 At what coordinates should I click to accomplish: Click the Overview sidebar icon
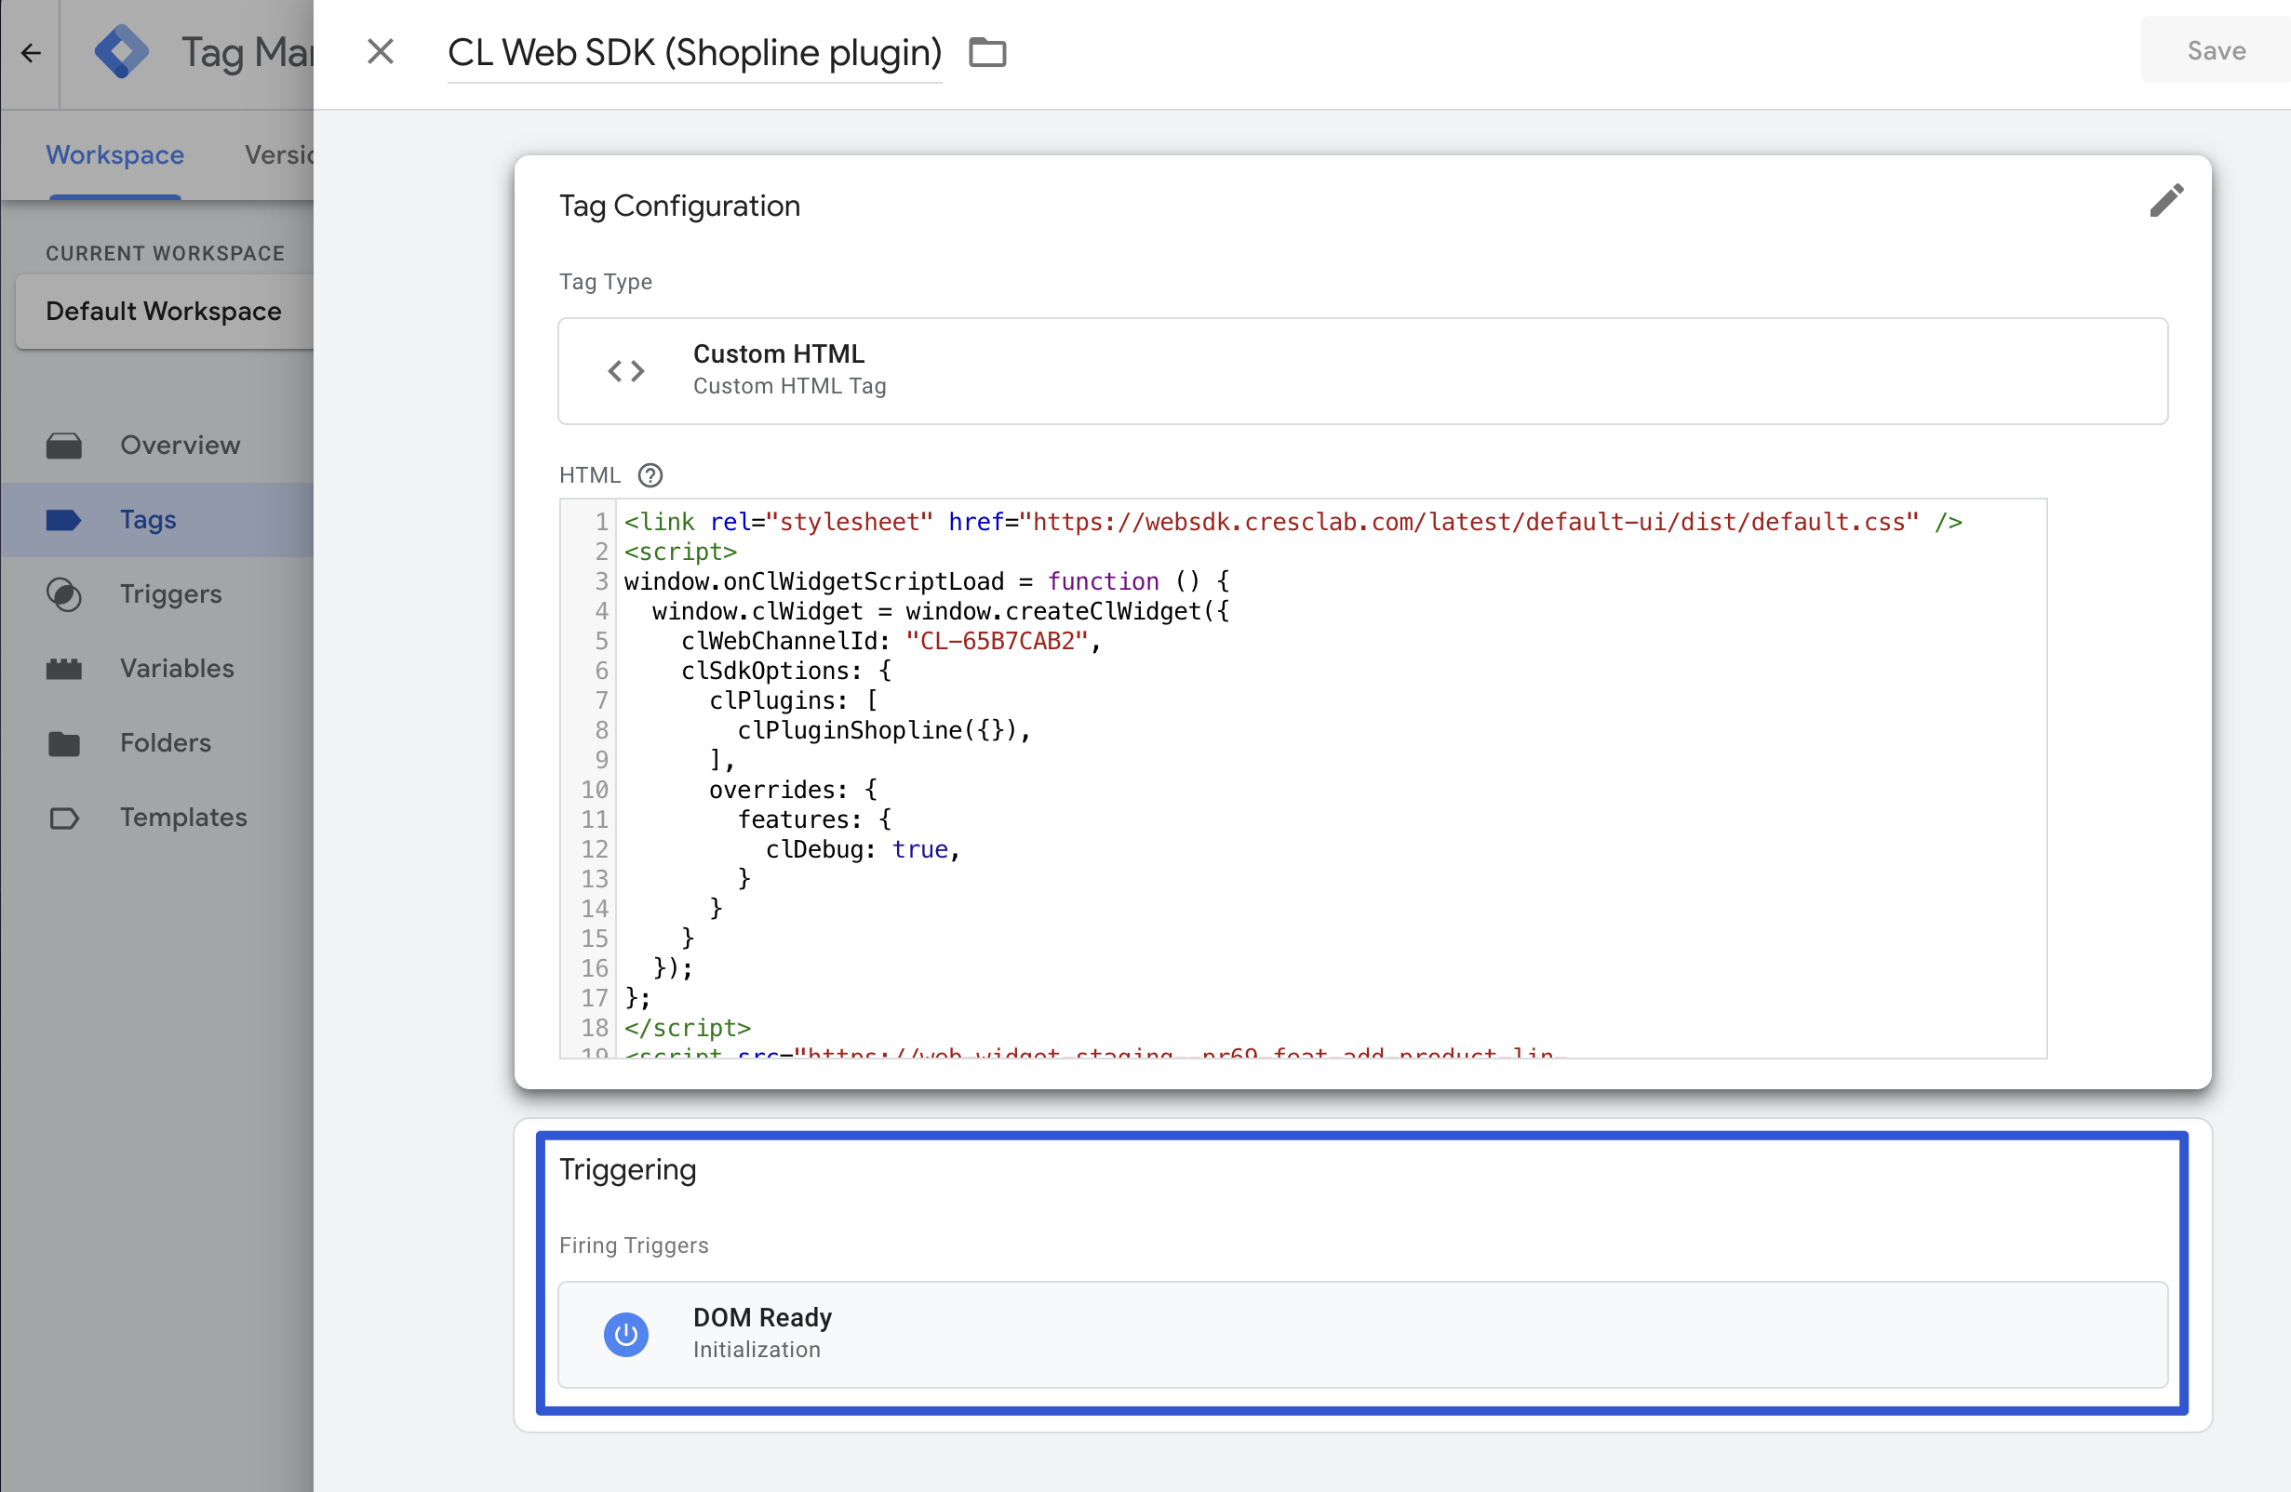click(64, 446)
